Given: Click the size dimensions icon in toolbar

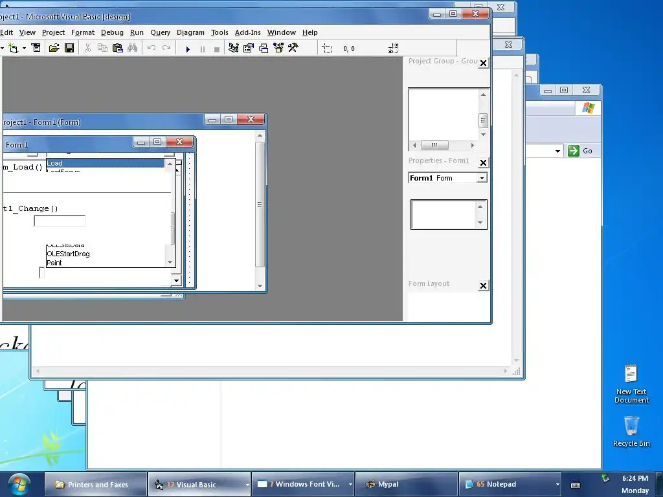Looking at the screenshot, I should pos(393,49).
